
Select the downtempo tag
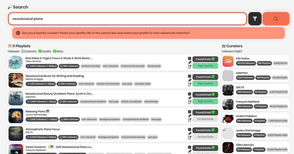(151, 102)
